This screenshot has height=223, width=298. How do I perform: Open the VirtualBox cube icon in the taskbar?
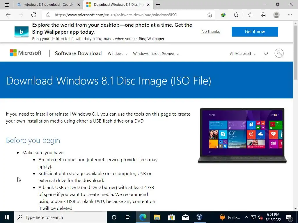(x=199, y=217)
